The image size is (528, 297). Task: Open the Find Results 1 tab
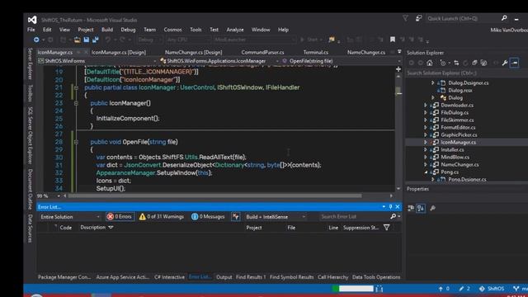[251, 277]
